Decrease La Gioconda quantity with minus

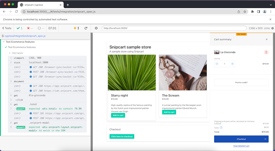click(x=217, y=64)
